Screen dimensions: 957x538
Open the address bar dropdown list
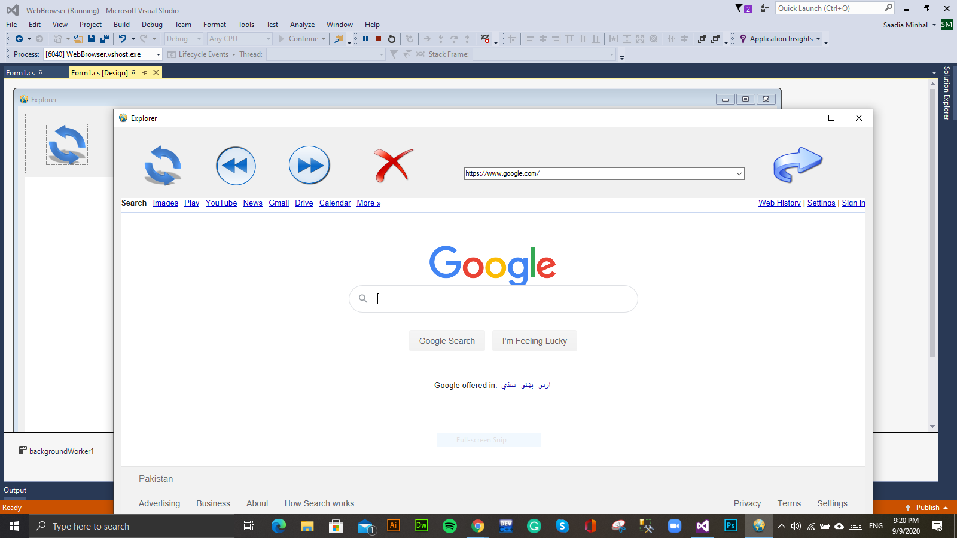pos(739,173)
